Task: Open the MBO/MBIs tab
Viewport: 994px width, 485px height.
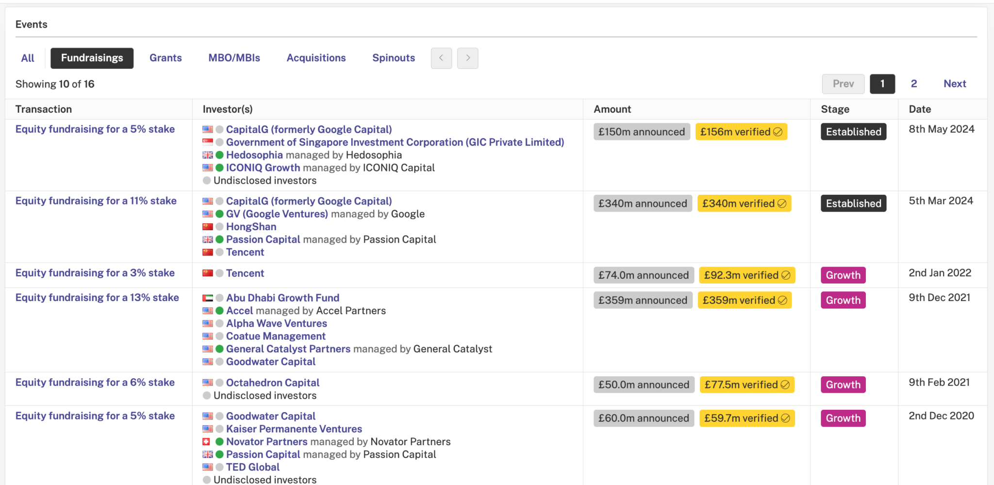Action: click(x=234, y=58)
